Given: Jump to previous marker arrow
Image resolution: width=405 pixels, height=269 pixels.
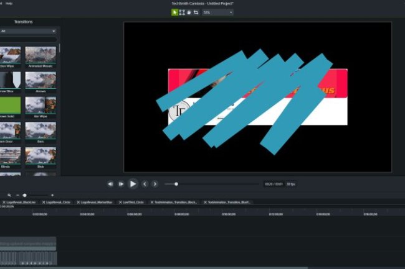Looking at the screenshot, I should pyautogui.click(x=145, y=184).
